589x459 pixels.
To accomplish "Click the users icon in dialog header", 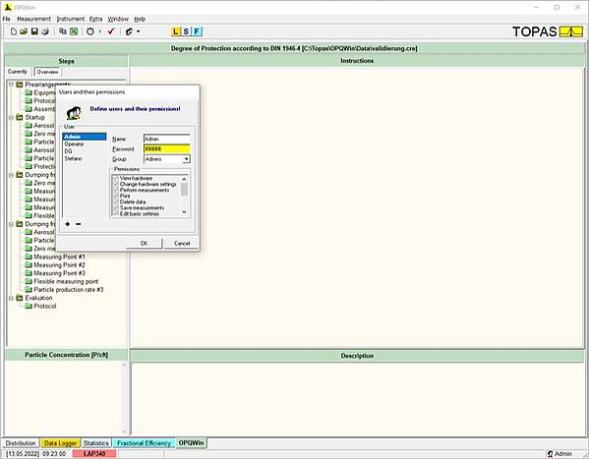I will tap(74, 113).
